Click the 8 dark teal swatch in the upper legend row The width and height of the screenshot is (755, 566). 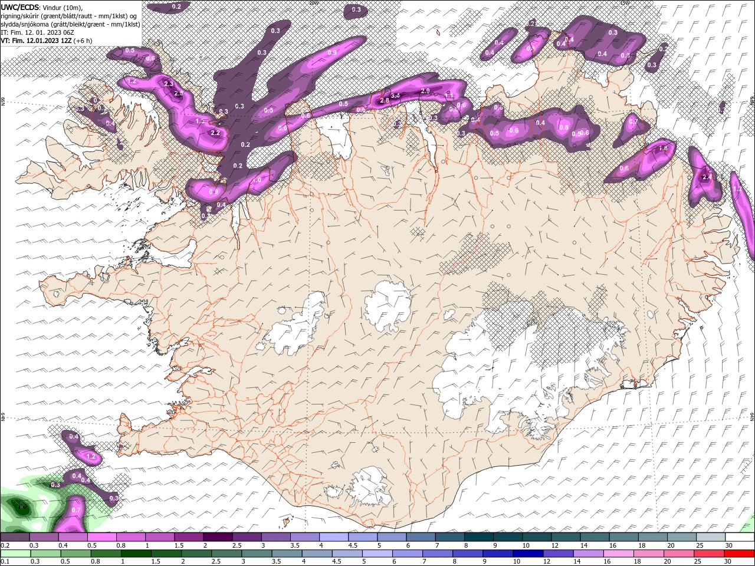478,537
